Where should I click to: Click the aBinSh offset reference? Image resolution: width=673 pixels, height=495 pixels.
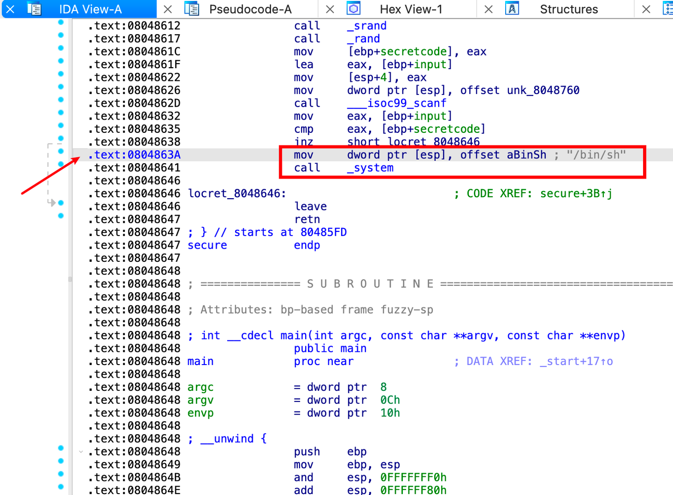click(527, 155)
